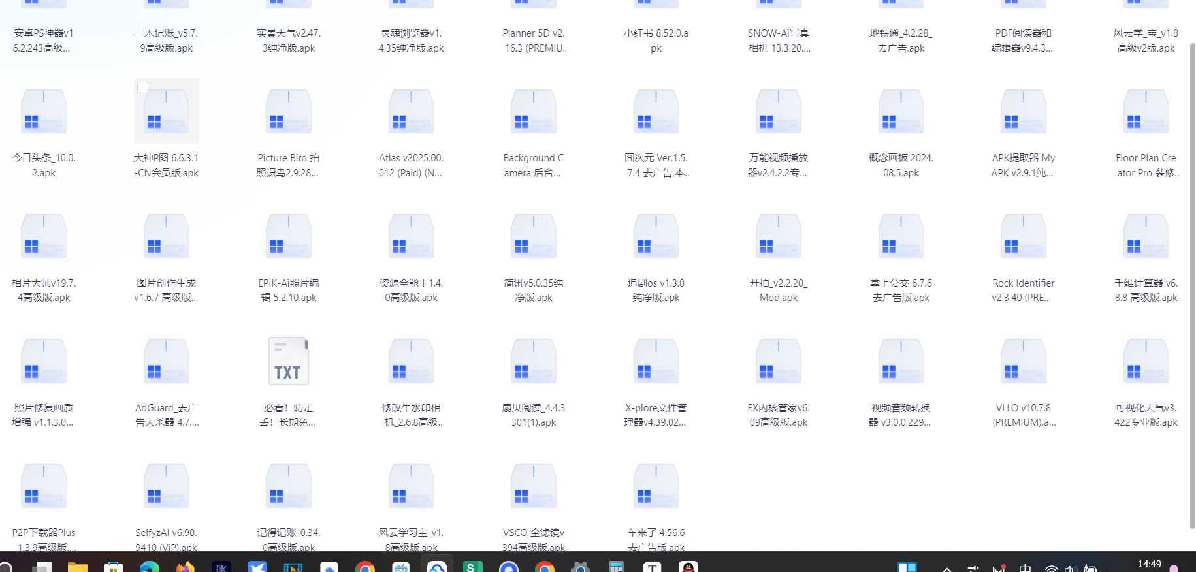Select the 概念画板 2024.08.5.apk icon
The height and width of the screenshot is (572, 1196).
pyautogui.click(x=901, y=112)
